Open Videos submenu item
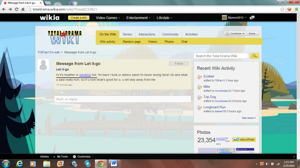This screenshot has height=168, width=300. (x=152, y=42)
